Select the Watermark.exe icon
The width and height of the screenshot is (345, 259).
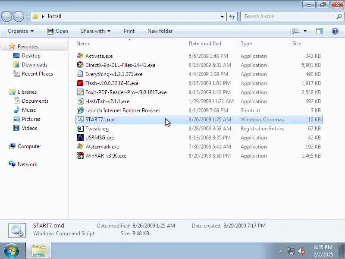(x=80, y=146)
